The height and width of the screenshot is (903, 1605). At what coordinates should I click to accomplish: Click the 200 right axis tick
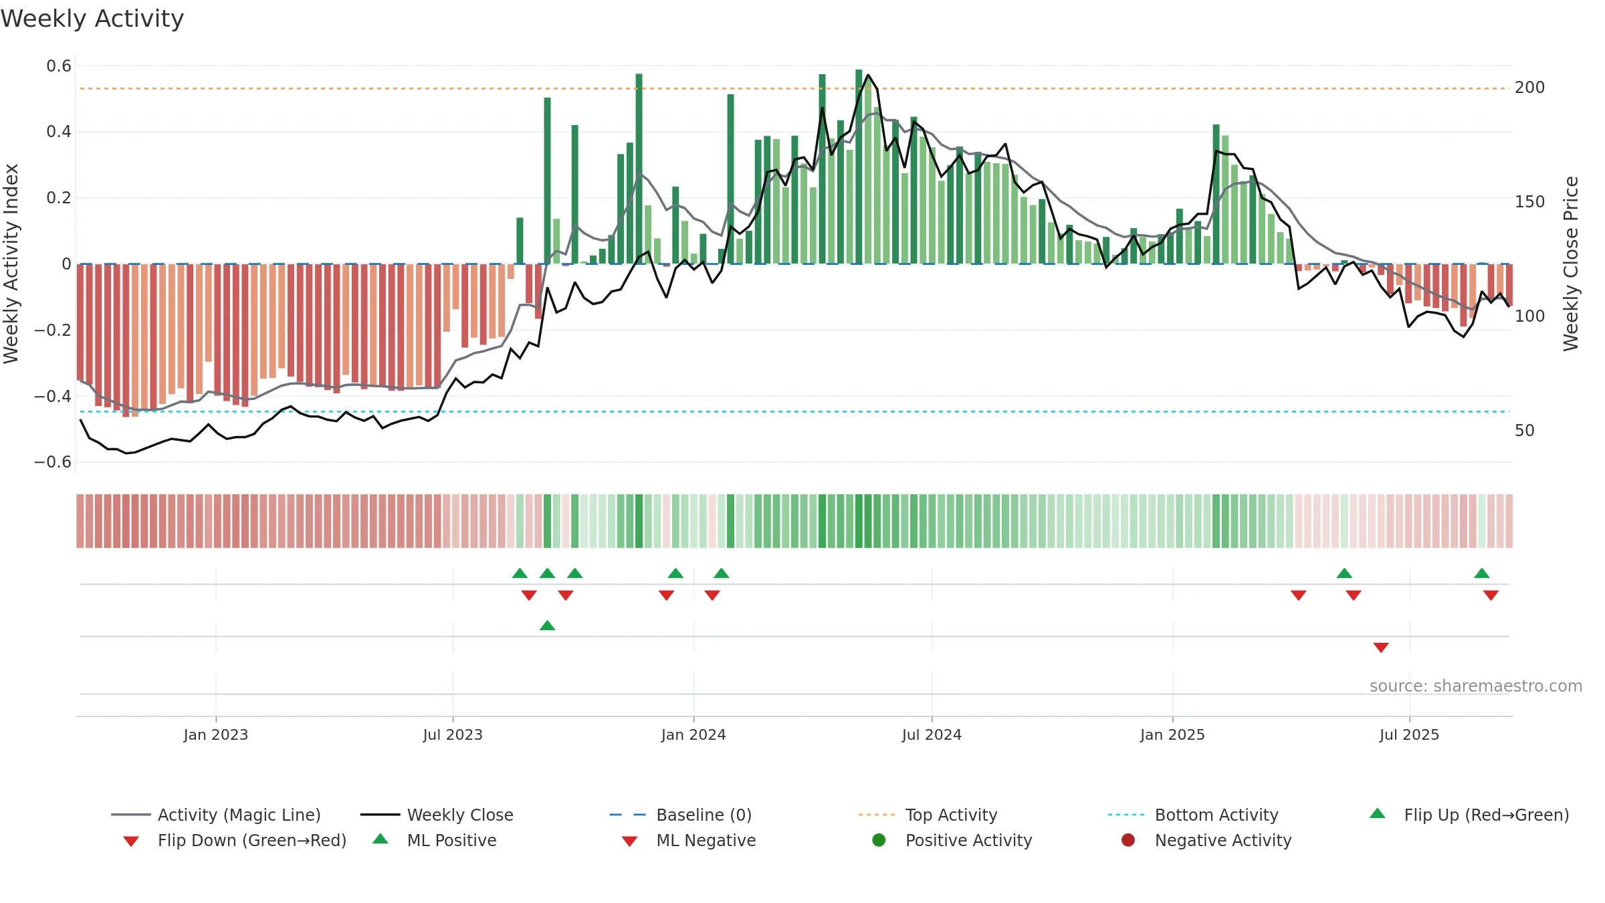(x=1530, y=87)
